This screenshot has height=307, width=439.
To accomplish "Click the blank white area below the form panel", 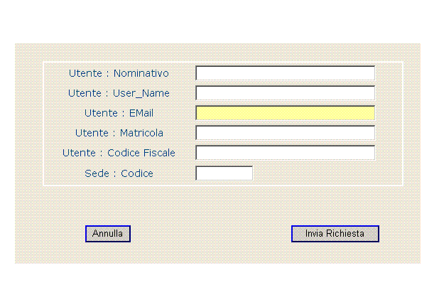I will coord(220,285).
